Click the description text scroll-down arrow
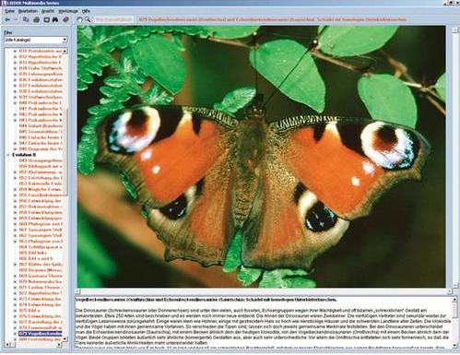 (454, 347)
